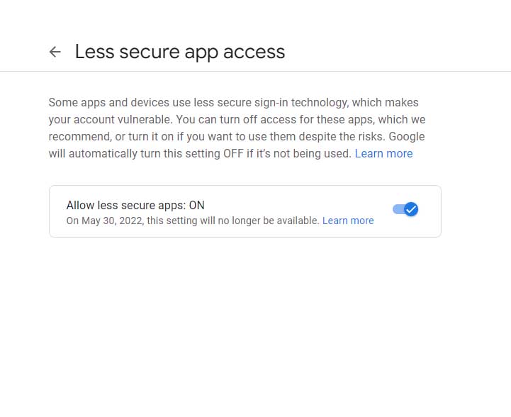This screenshot has height=417, width=511.
Task: Click the blue checkmark knob on the switch
Action: 410,209
